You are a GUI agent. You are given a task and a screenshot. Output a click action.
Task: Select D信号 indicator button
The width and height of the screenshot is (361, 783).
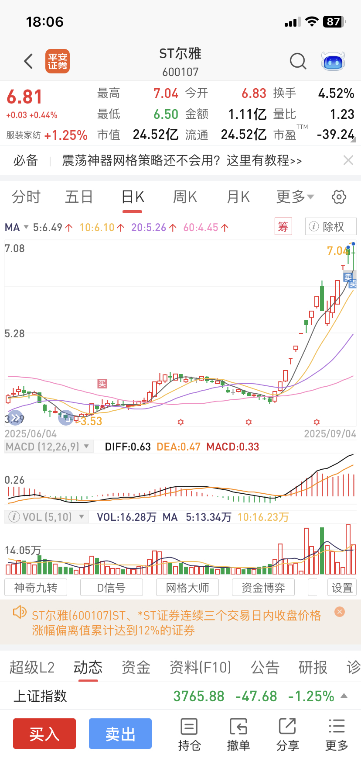112,588
